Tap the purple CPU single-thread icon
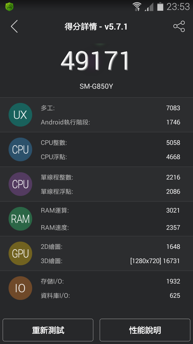 pos(20,184)
